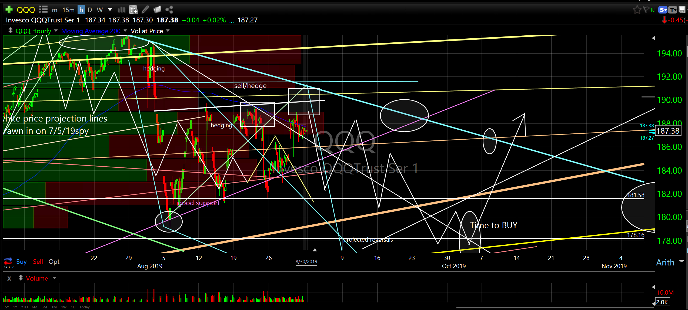Expand the timeframe dropdown arrow after W
Screen dimensions: 688x310
coord(110,10)
